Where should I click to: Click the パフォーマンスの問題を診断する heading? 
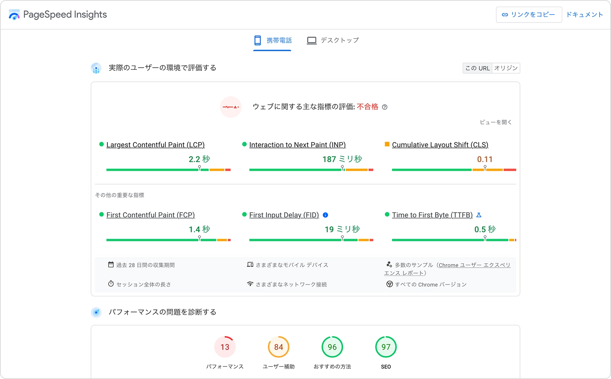(x=163, y=312)
